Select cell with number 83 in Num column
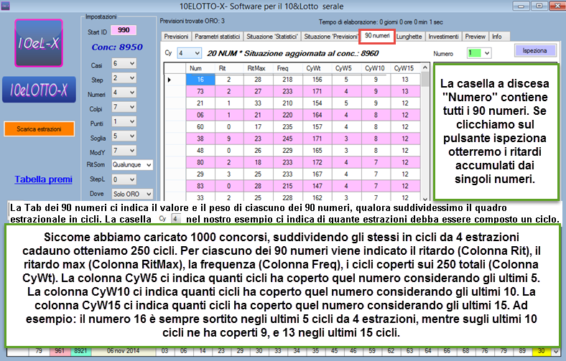The width and height of the screenshot is (566, 361). click(x=200, y=186)
